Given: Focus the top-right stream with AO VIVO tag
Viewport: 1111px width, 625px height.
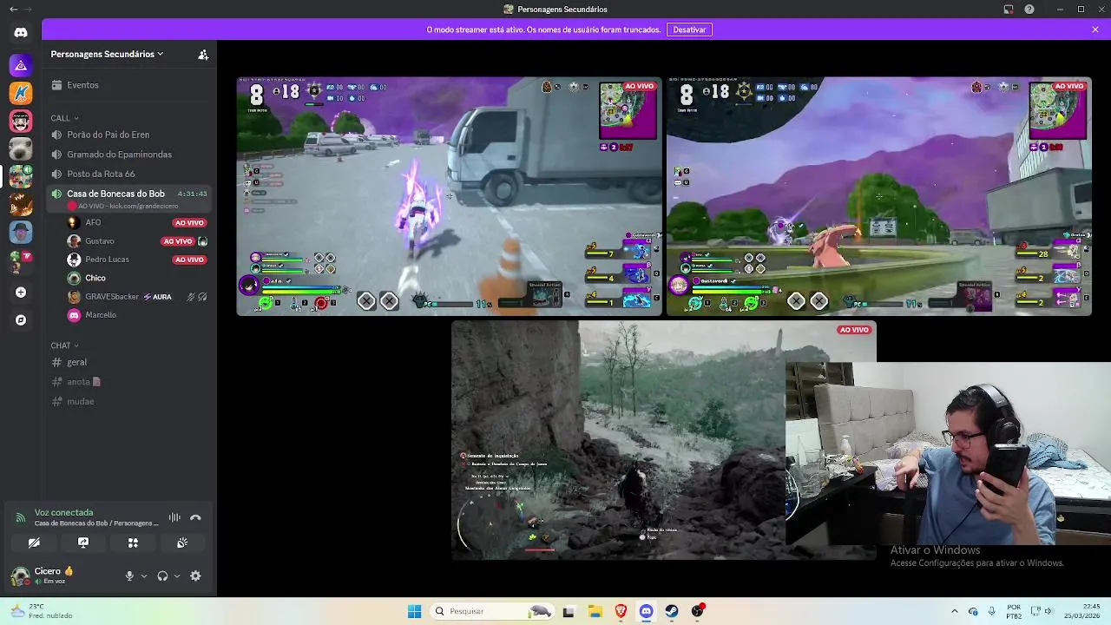Looking at the screenshot, I should click(878, 196).
